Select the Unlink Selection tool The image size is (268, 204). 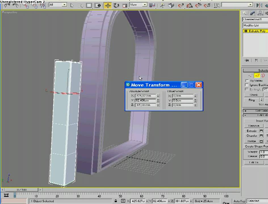coord(35,6)
